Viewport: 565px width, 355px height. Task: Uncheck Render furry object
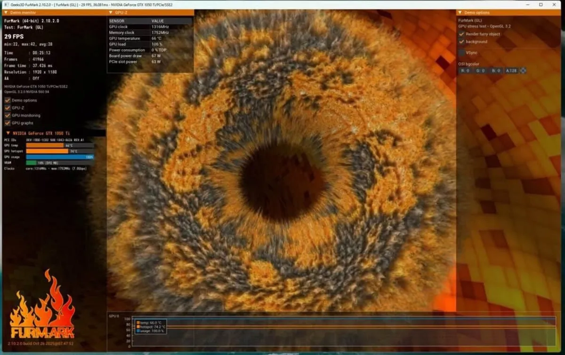(x=462, y=34)
